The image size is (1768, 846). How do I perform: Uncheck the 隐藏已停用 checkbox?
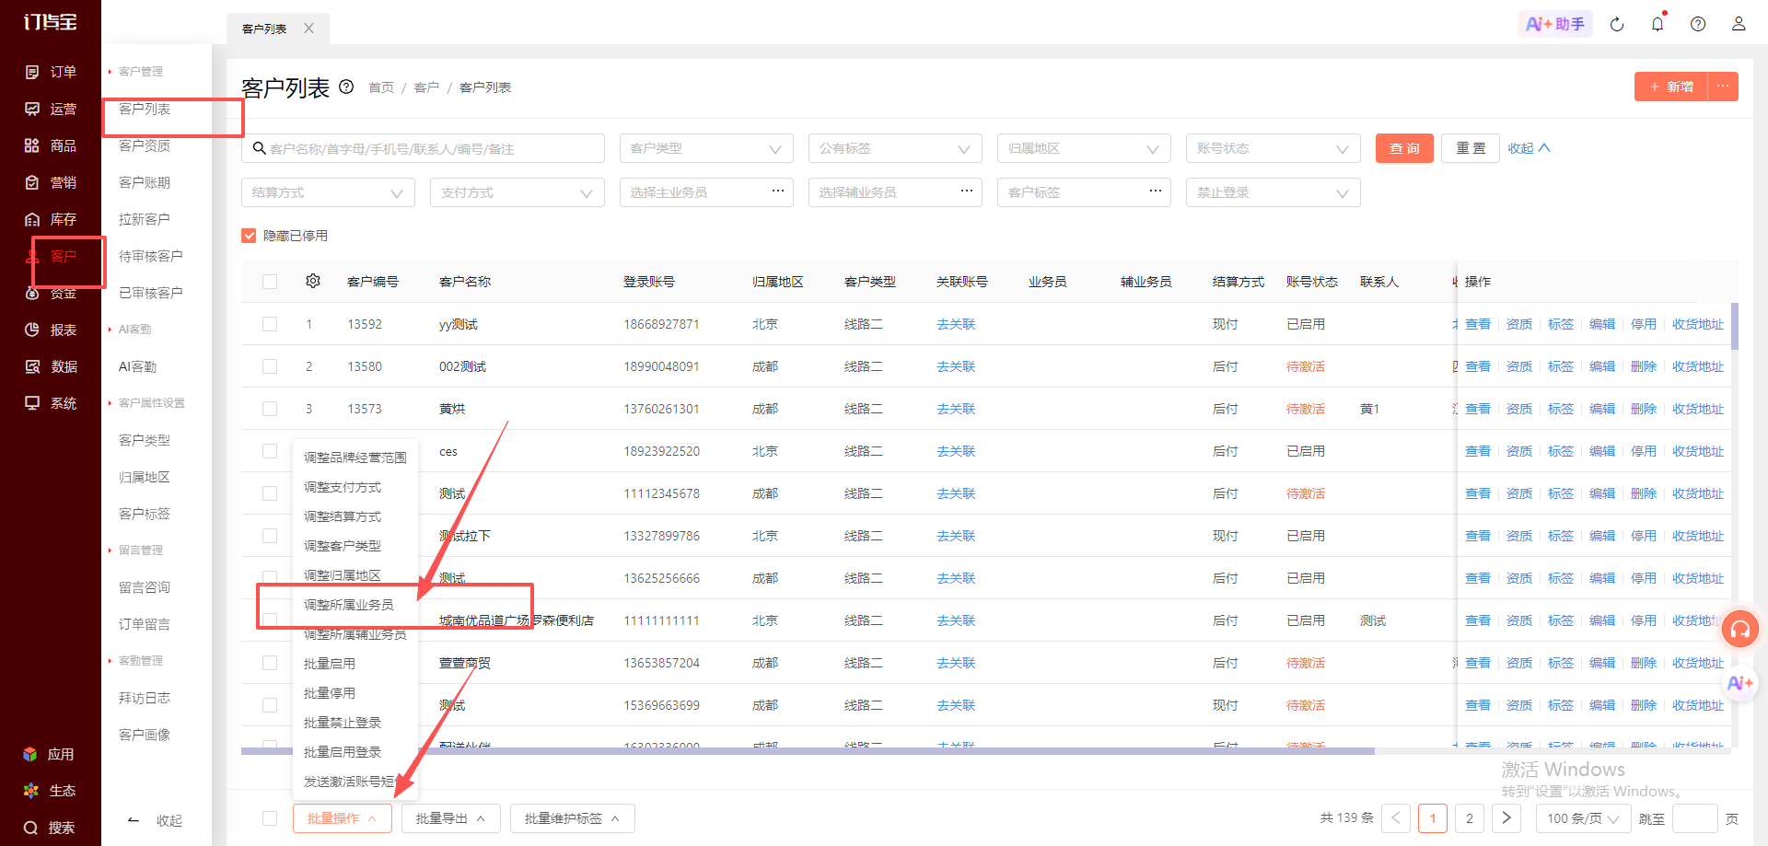click(x=249, y=236)
